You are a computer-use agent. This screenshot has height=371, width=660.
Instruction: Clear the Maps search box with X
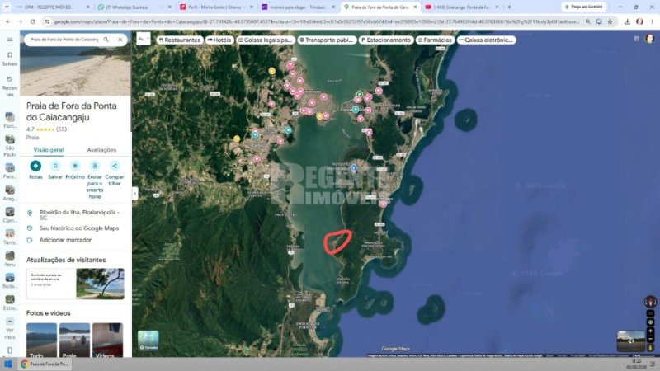(x=120, y=40)
